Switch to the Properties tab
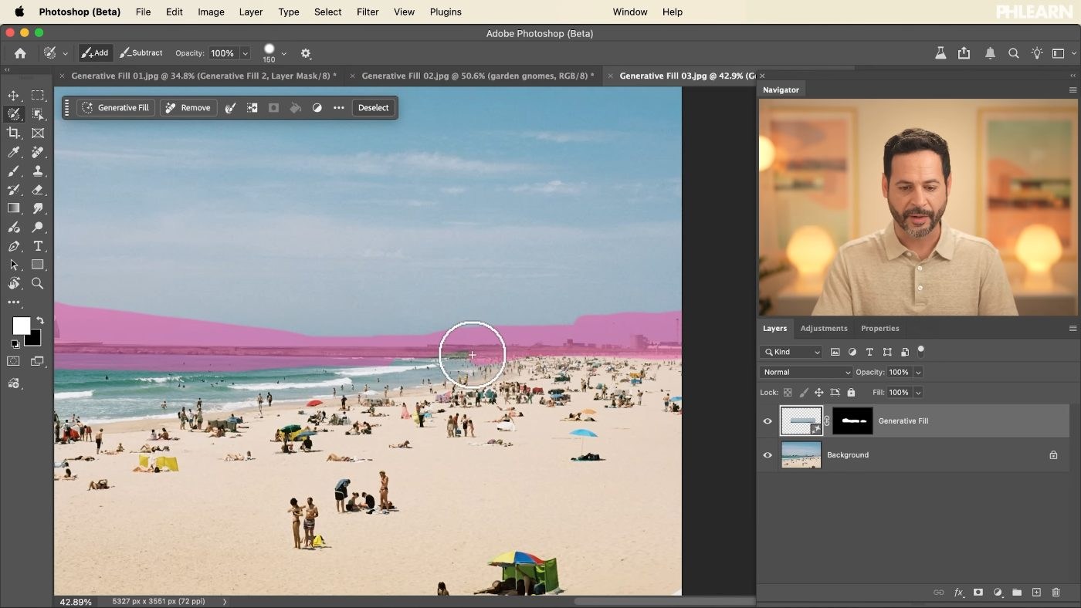 tap(880, 329)
